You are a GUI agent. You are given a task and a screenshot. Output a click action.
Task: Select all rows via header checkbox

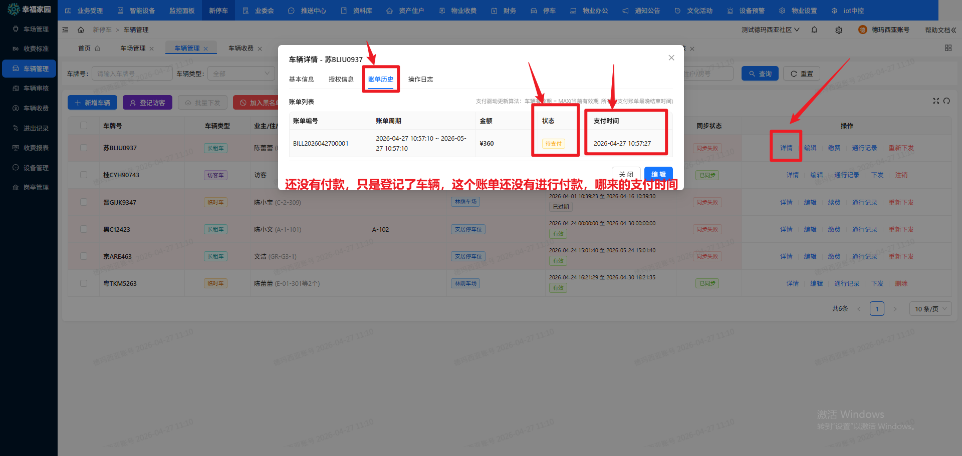pos(83,125)
